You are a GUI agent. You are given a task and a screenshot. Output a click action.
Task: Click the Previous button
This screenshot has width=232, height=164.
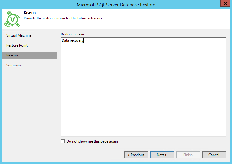click(136, 155)
